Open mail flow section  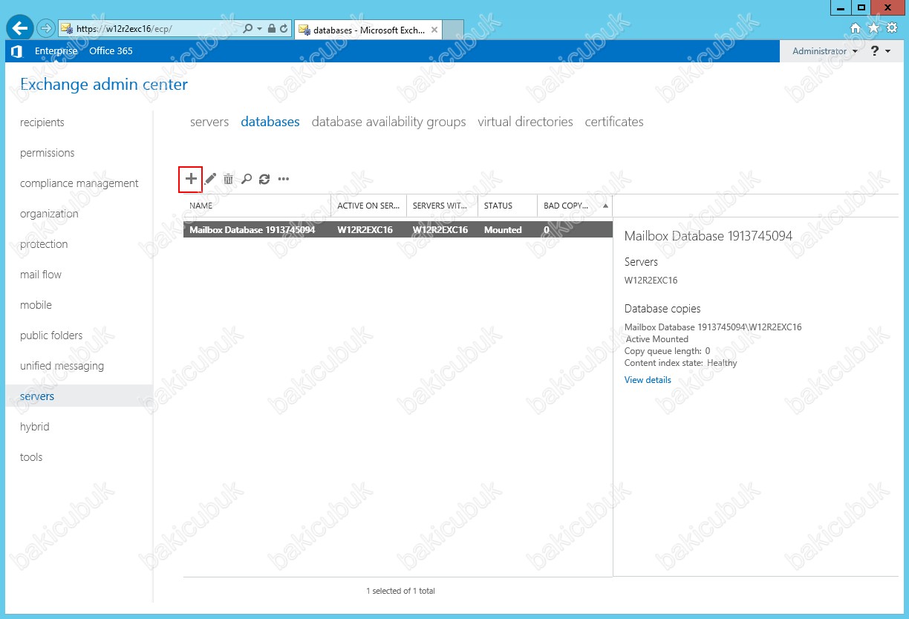41,275
